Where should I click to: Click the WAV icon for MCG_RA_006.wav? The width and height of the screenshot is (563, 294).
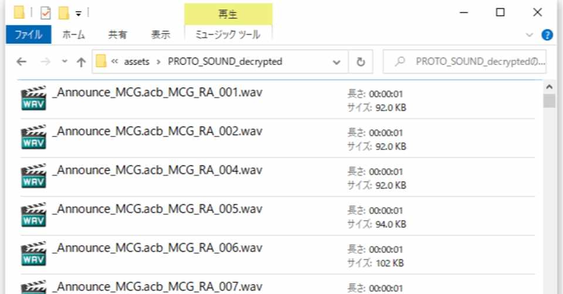click(34, 254)
